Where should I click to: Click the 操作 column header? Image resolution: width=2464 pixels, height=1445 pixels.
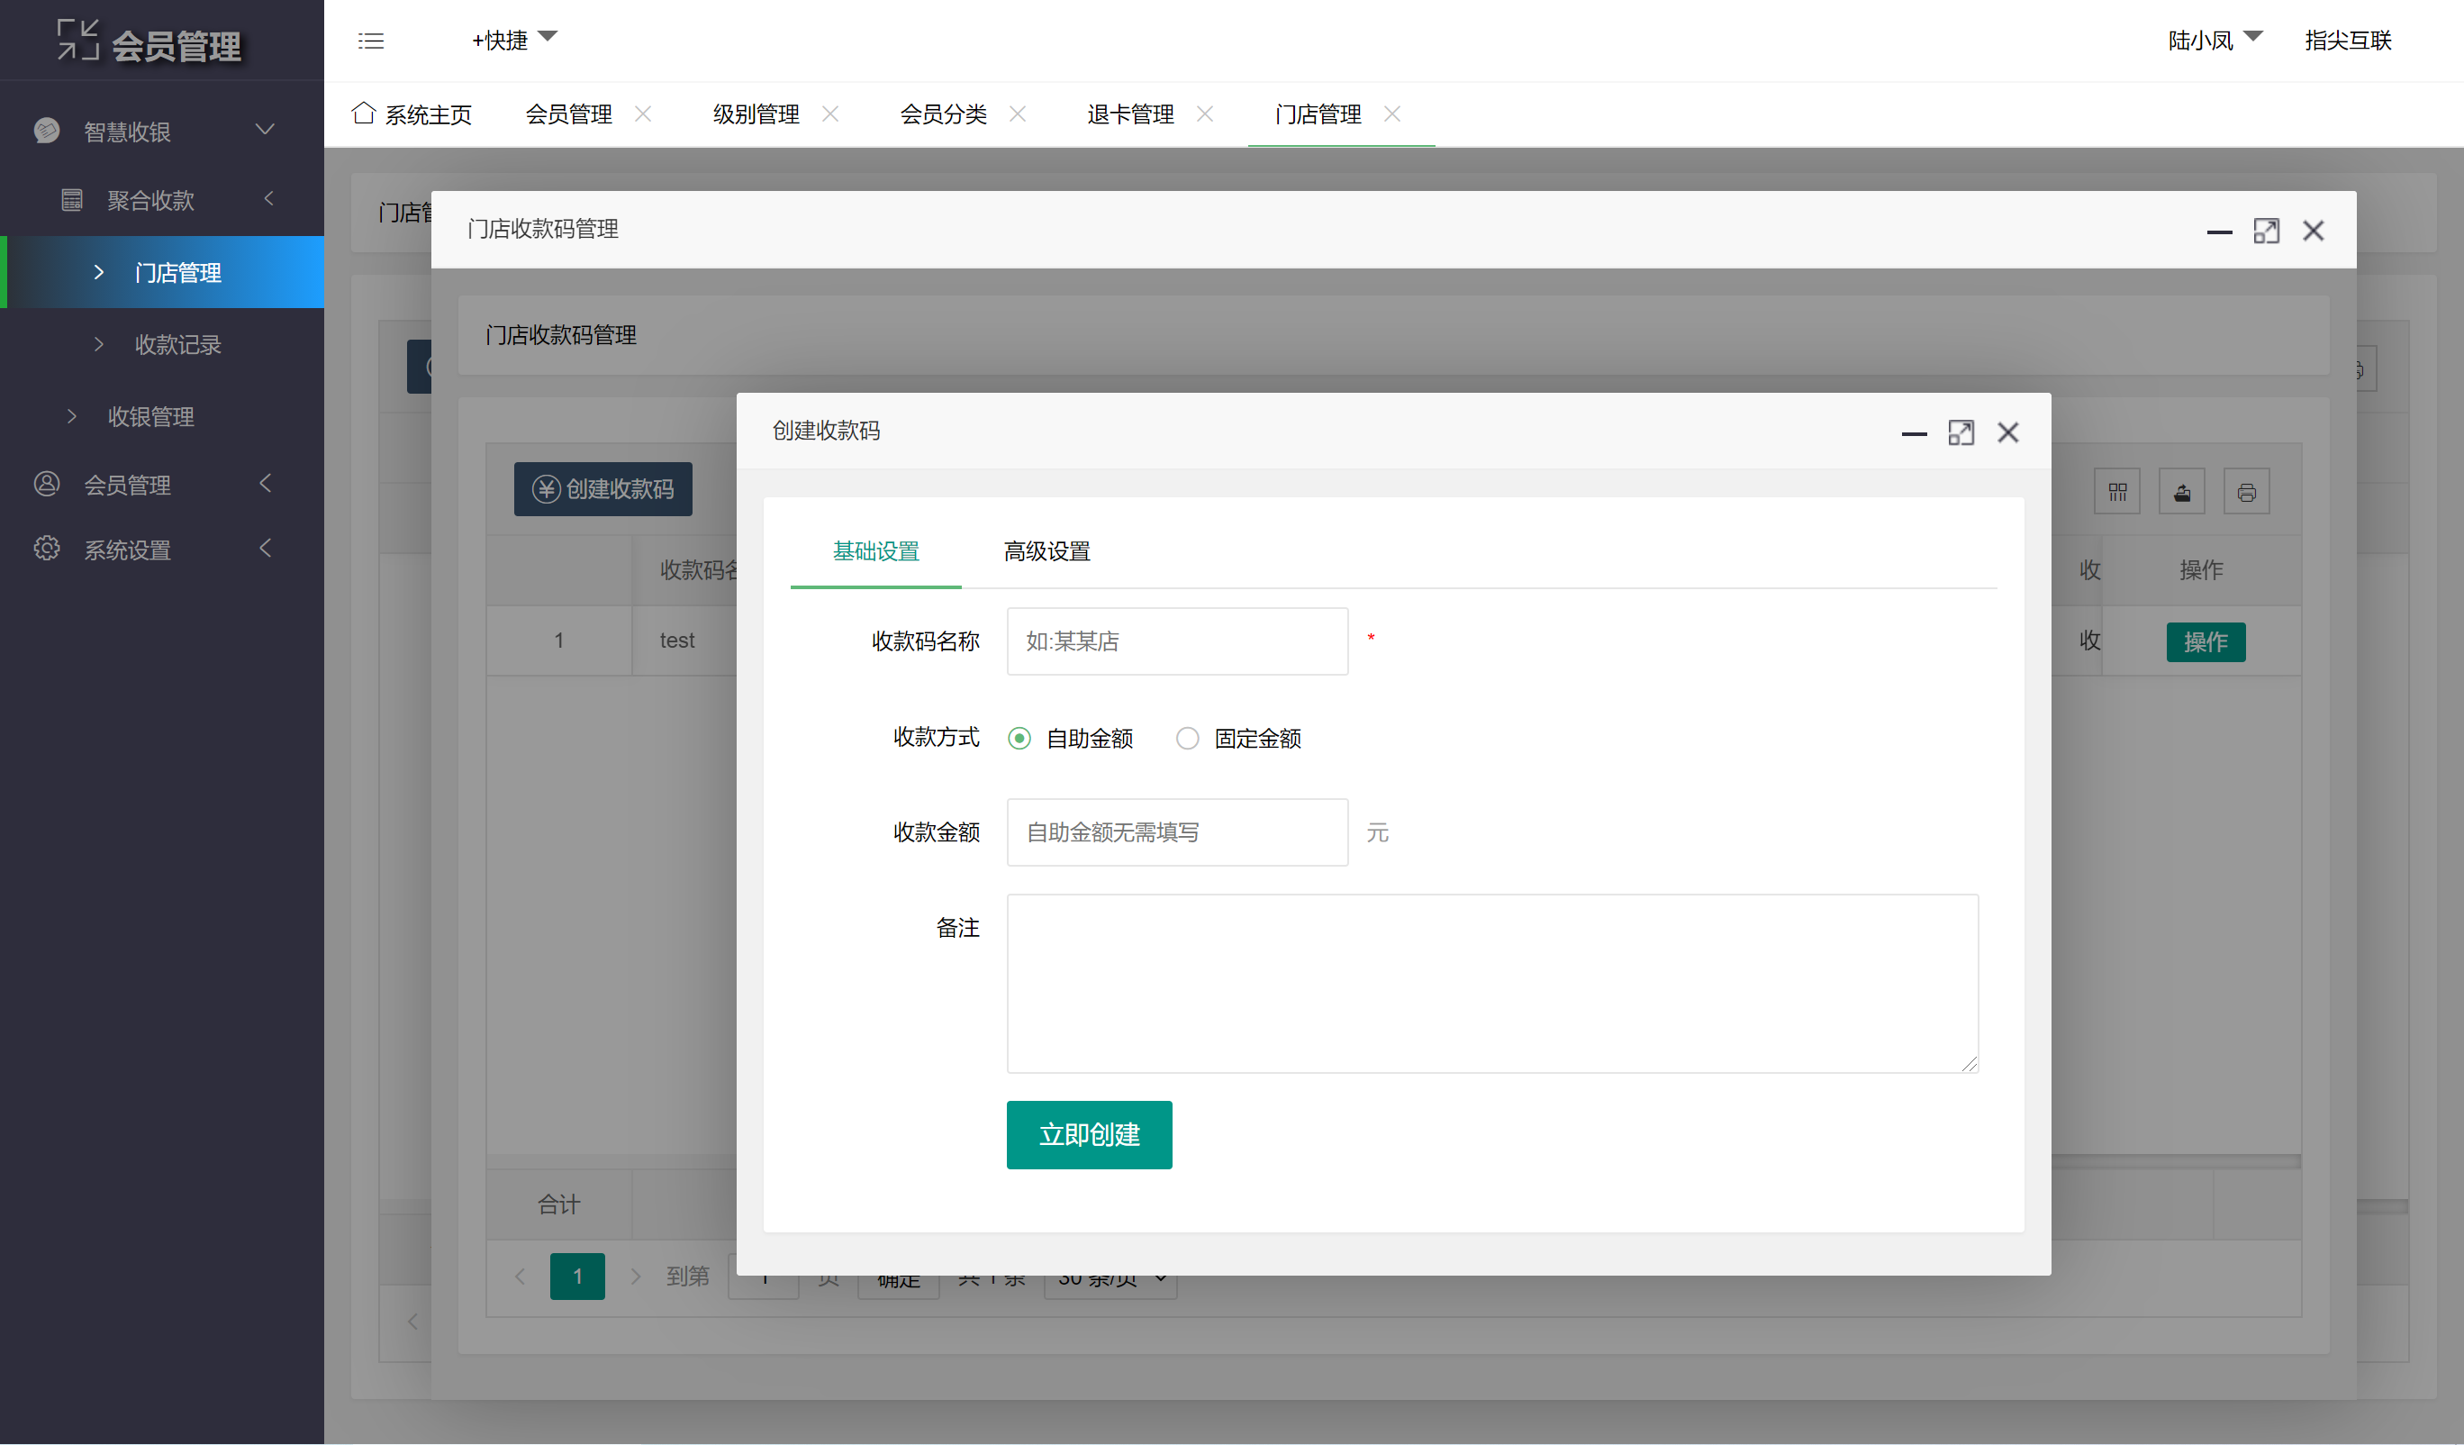coord(2201,569)
